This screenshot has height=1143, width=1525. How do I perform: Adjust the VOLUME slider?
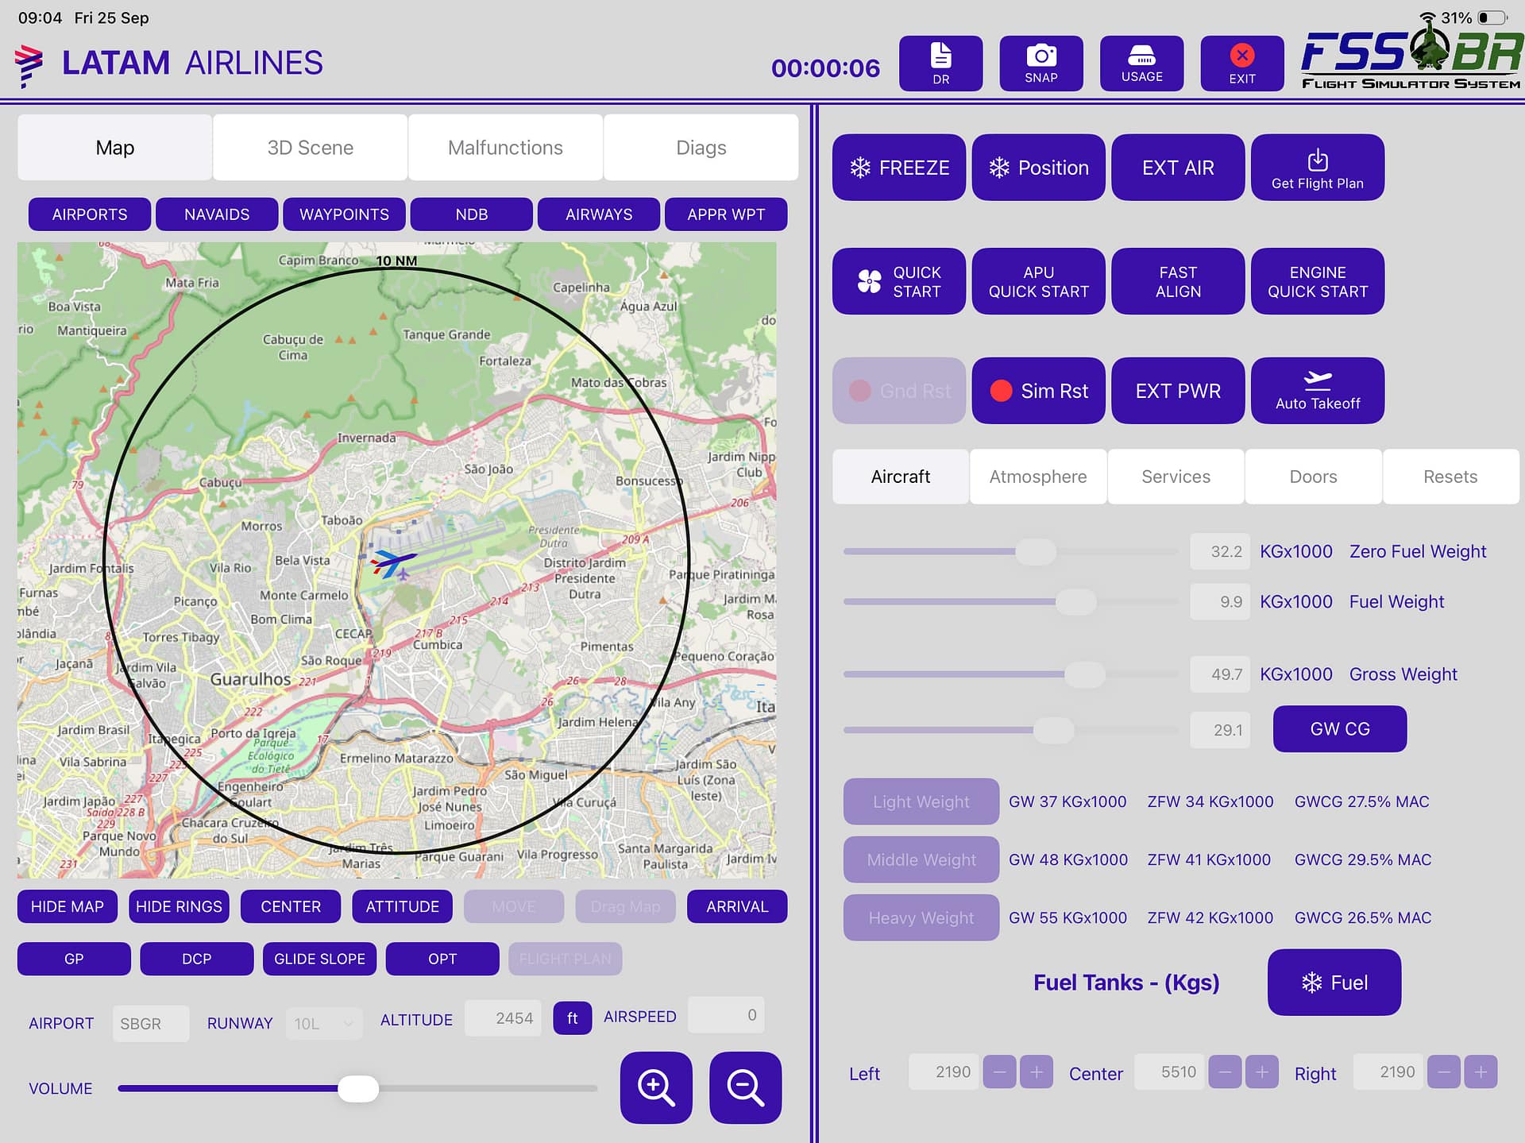(x=357, y=1088)
